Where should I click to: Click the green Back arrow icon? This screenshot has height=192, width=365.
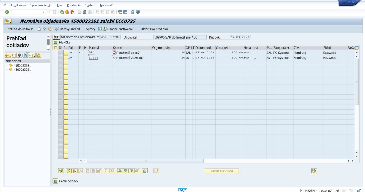pos(62,12)
